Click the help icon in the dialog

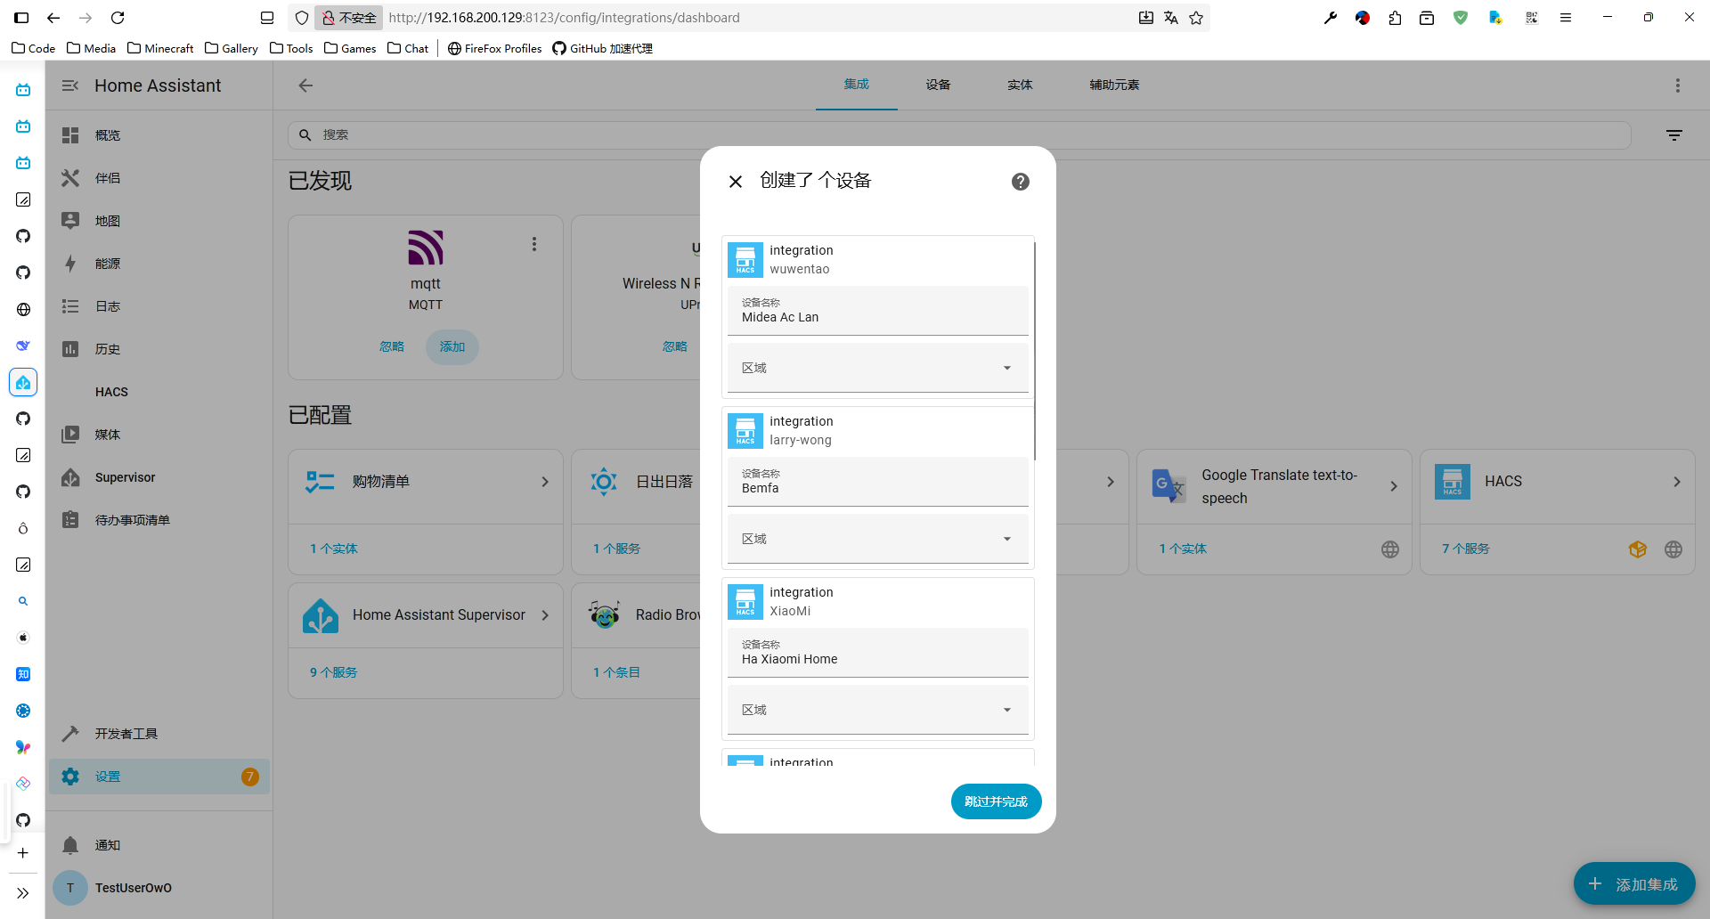coord(1020,182)
